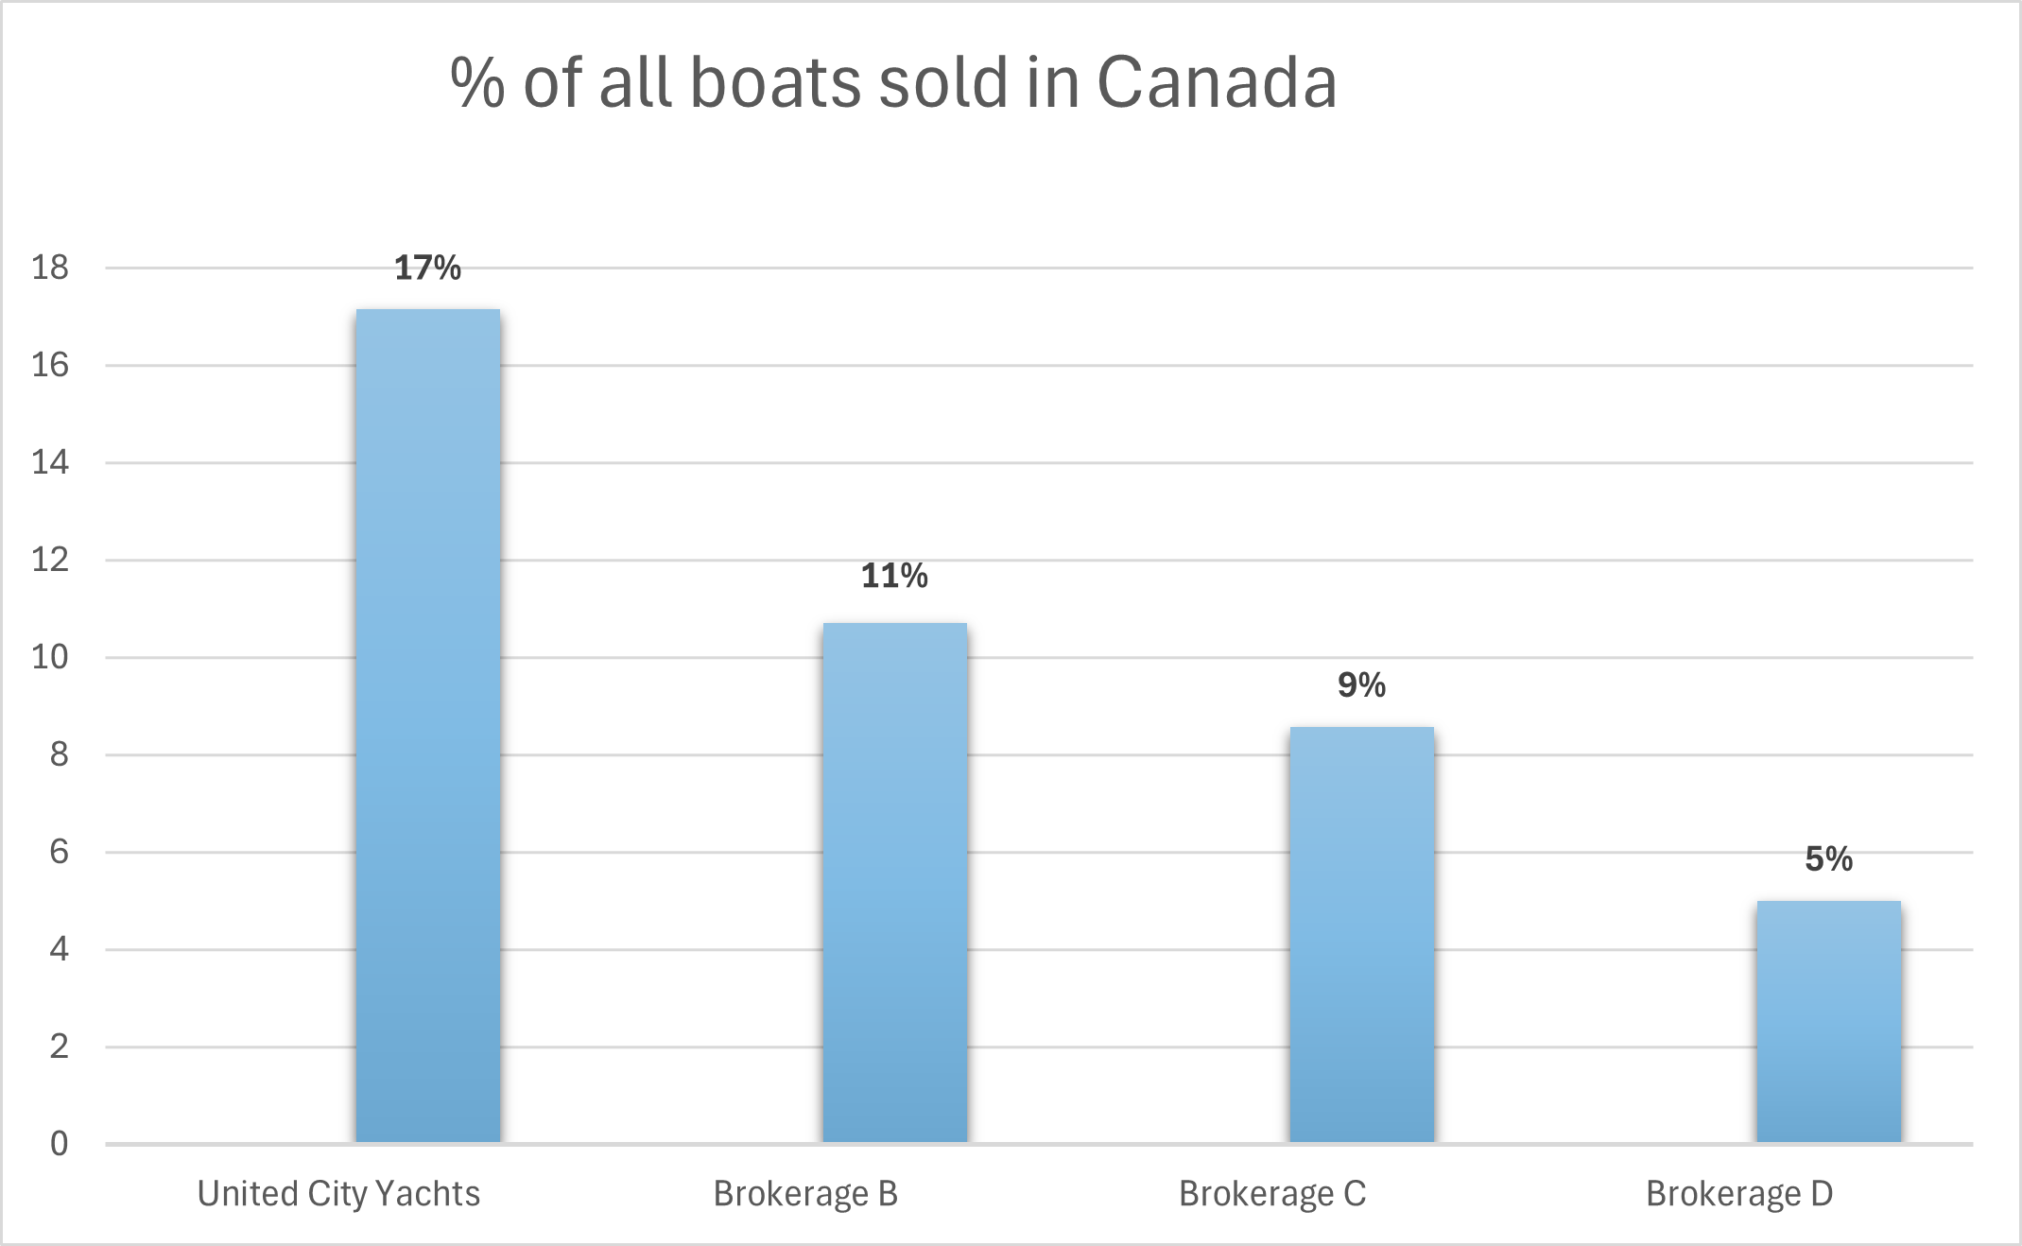Click the Brokerage C category label

point(1272,1194)
